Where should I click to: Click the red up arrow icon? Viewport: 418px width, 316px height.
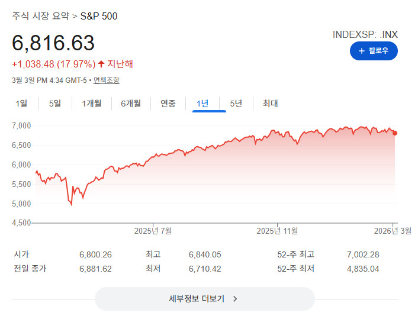tap(101, 63)
